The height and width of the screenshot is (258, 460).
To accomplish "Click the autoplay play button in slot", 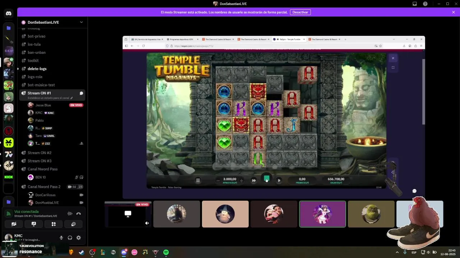I will click(279, 180).
